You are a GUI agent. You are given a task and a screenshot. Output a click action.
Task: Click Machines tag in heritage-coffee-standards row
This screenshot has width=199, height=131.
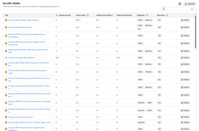click(x=149, y=20)
